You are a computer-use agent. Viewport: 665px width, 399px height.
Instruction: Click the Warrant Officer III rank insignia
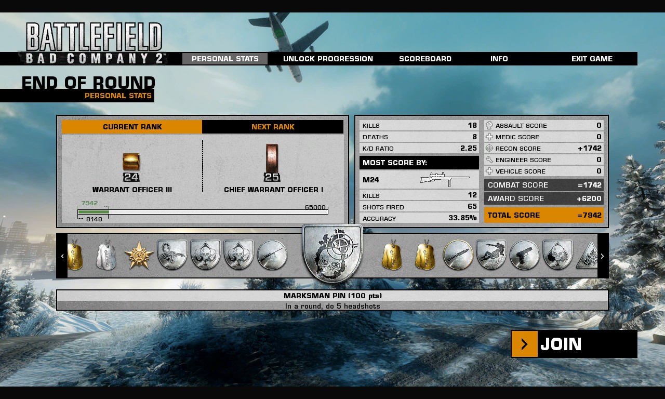coord(131,167)
